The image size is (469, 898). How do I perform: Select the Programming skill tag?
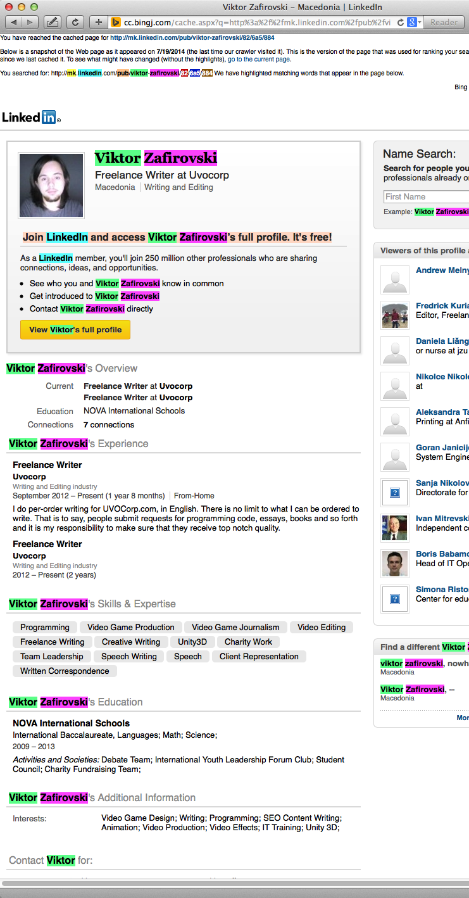point(44,627)
